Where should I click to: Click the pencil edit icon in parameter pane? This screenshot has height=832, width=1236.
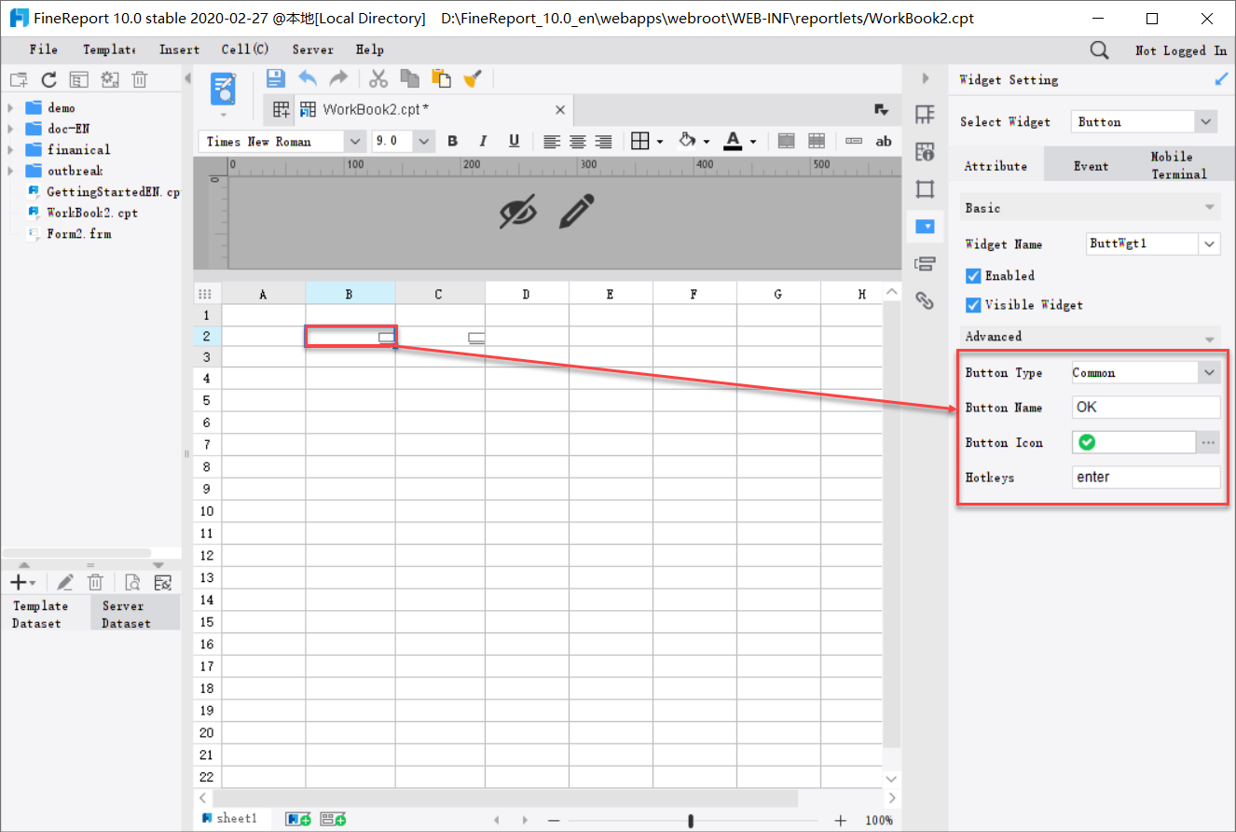click(577, 212)
